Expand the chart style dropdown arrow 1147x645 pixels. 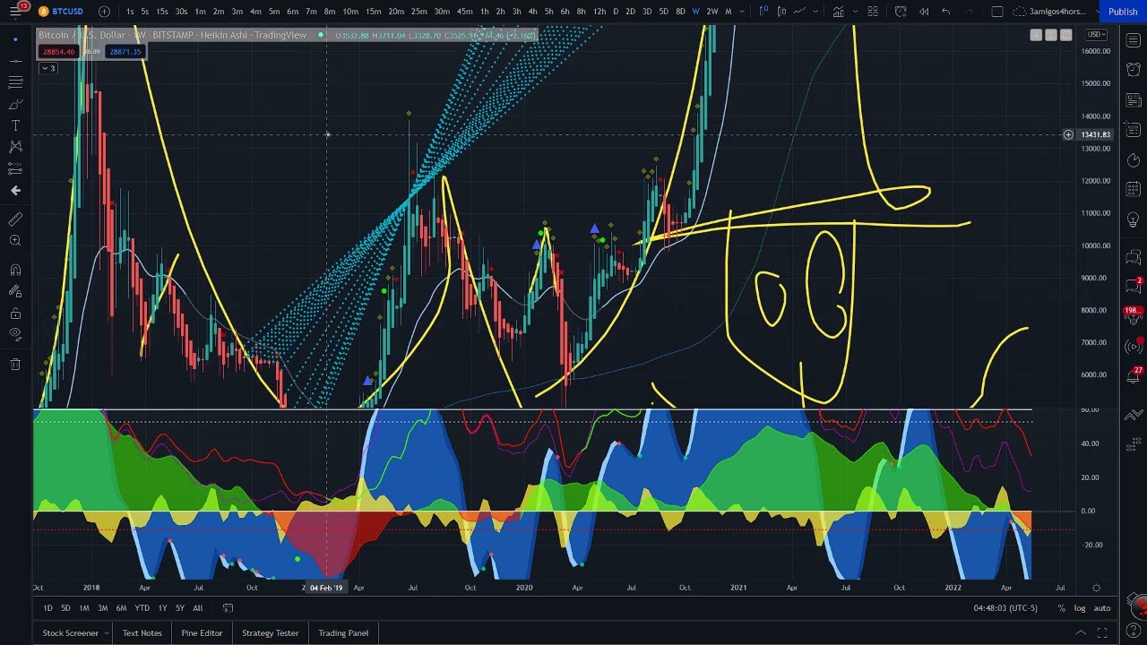tap(815, 12)
